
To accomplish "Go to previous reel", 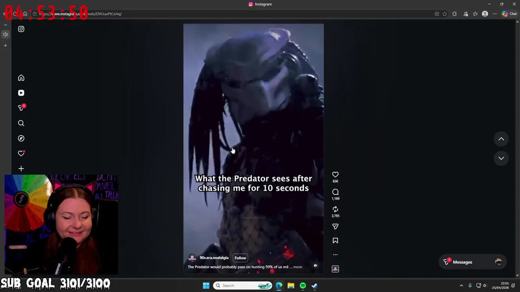I will 501,139.
